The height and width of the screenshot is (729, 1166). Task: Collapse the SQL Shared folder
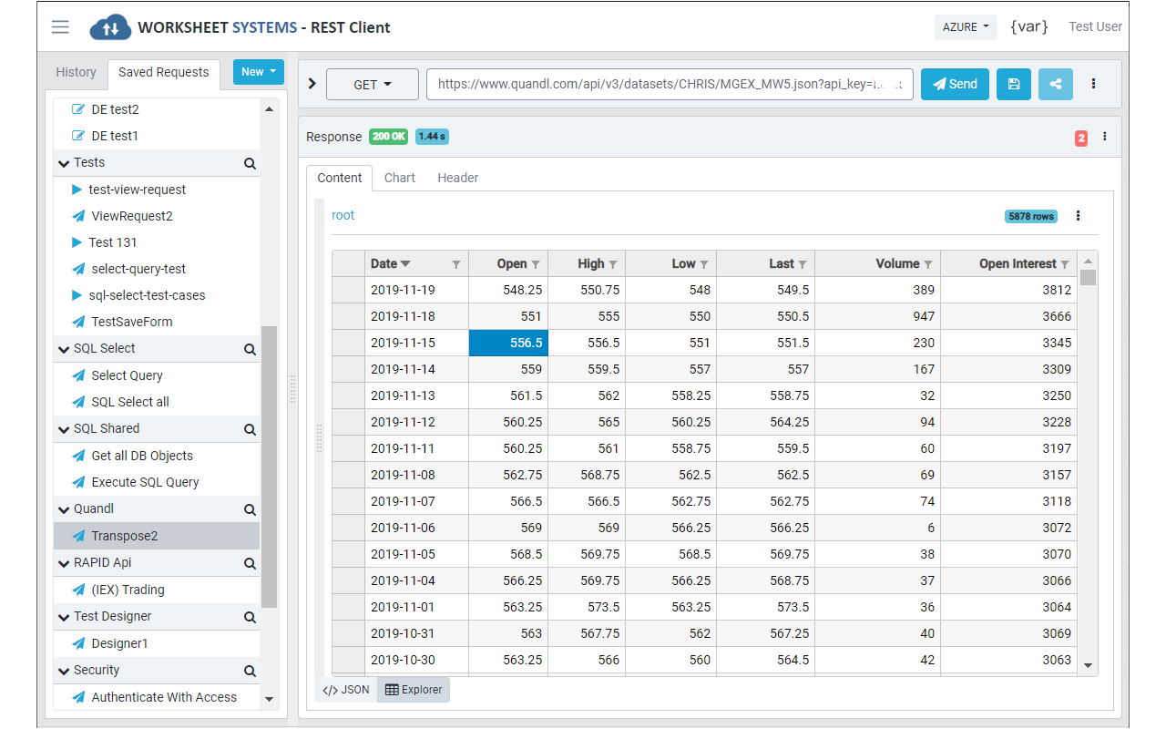(64, 429)
